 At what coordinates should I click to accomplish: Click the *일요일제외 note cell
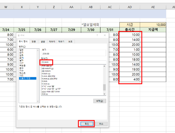click(x=91, y=25)
